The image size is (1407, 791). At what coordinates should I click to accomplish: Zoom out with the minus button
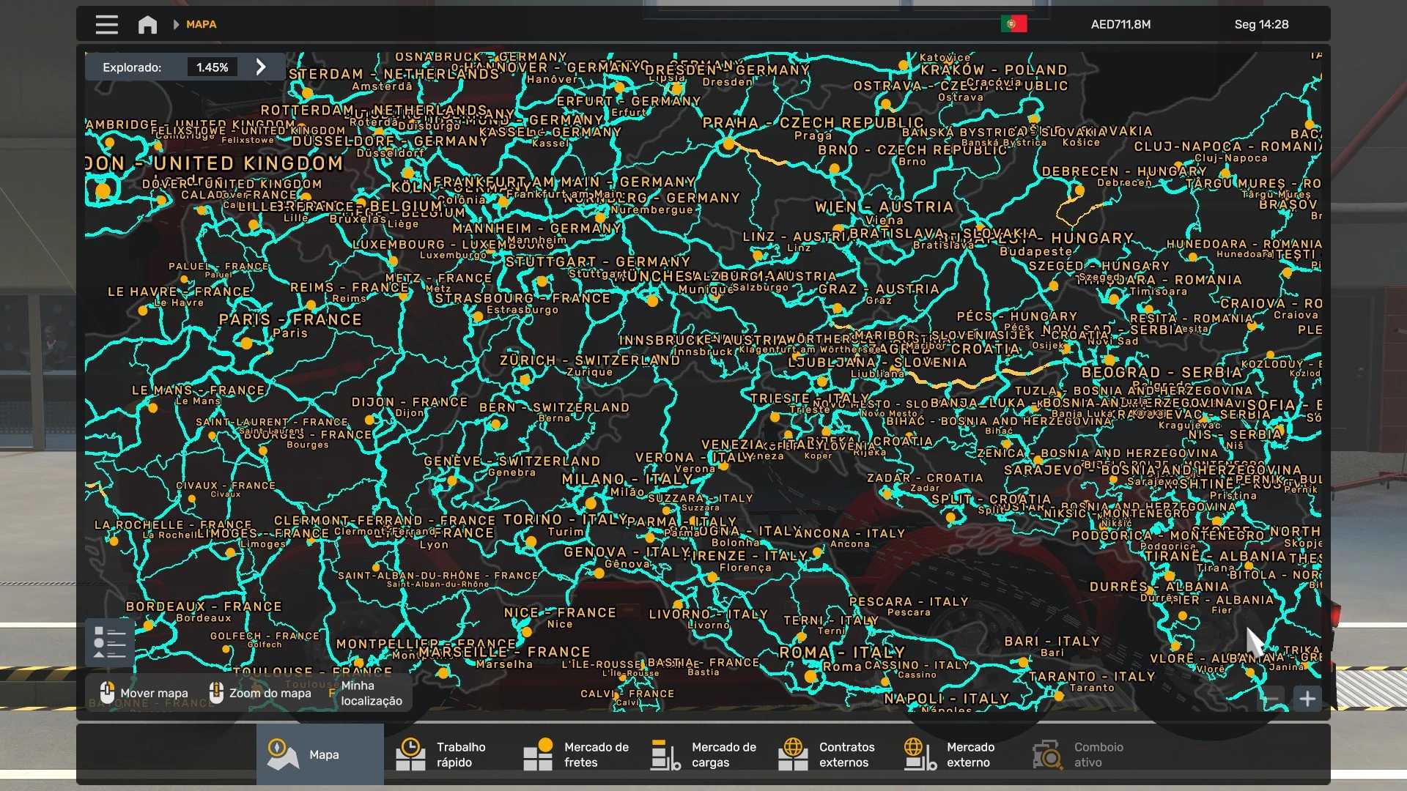(x=1273, y=699)
